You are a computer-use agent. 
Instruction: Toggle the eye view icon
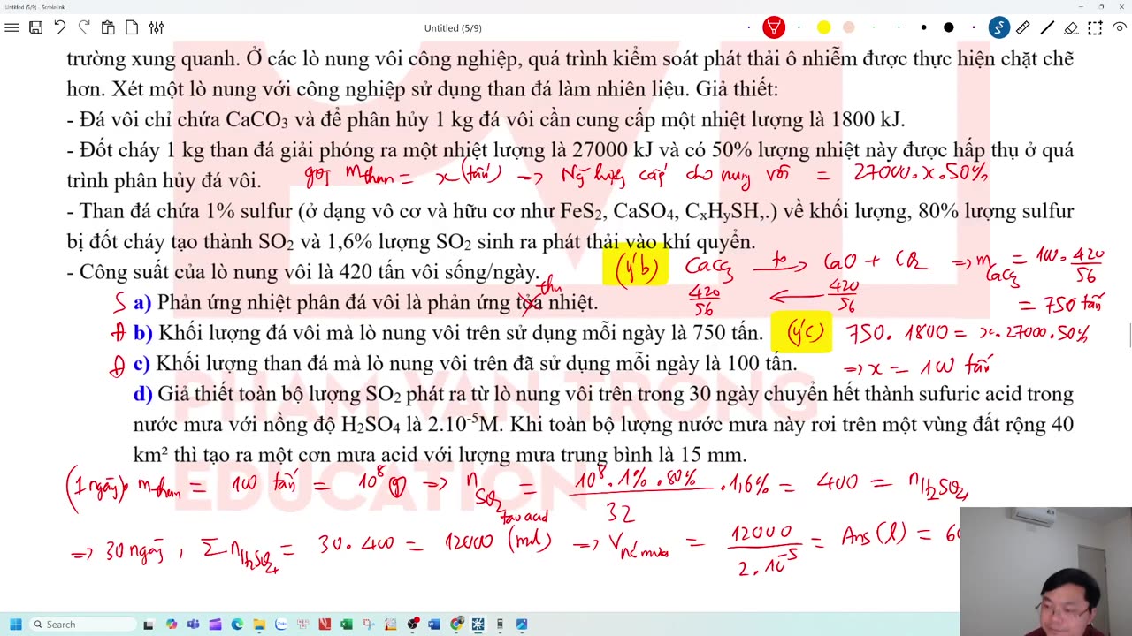coord(1119,27)
